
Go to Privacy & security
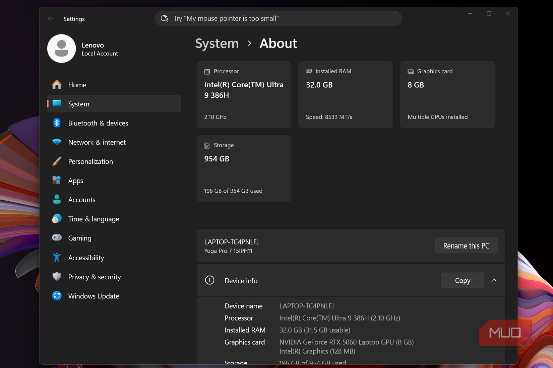click(114, 277)
